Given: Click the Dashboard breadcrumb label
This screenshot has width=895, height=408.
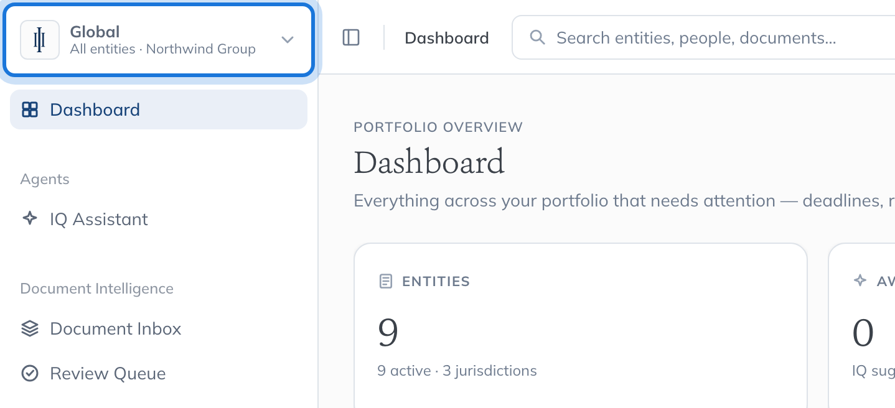Looking at the screenshot, I should click(447, 38).
